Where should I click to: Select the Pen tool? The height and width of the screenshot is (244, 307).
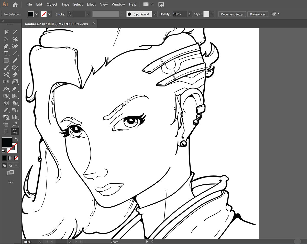(x=6, y=46)
